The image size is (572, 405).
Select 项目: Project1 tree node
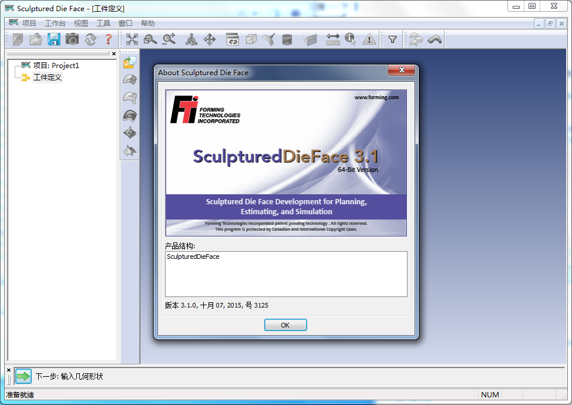point(56,66)
